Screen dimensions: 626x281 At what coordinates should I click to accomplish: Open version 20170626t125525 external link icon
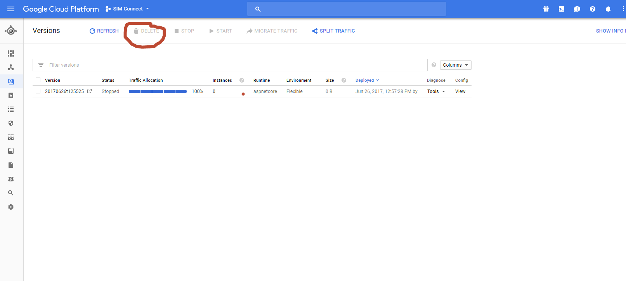coord(89,91)
